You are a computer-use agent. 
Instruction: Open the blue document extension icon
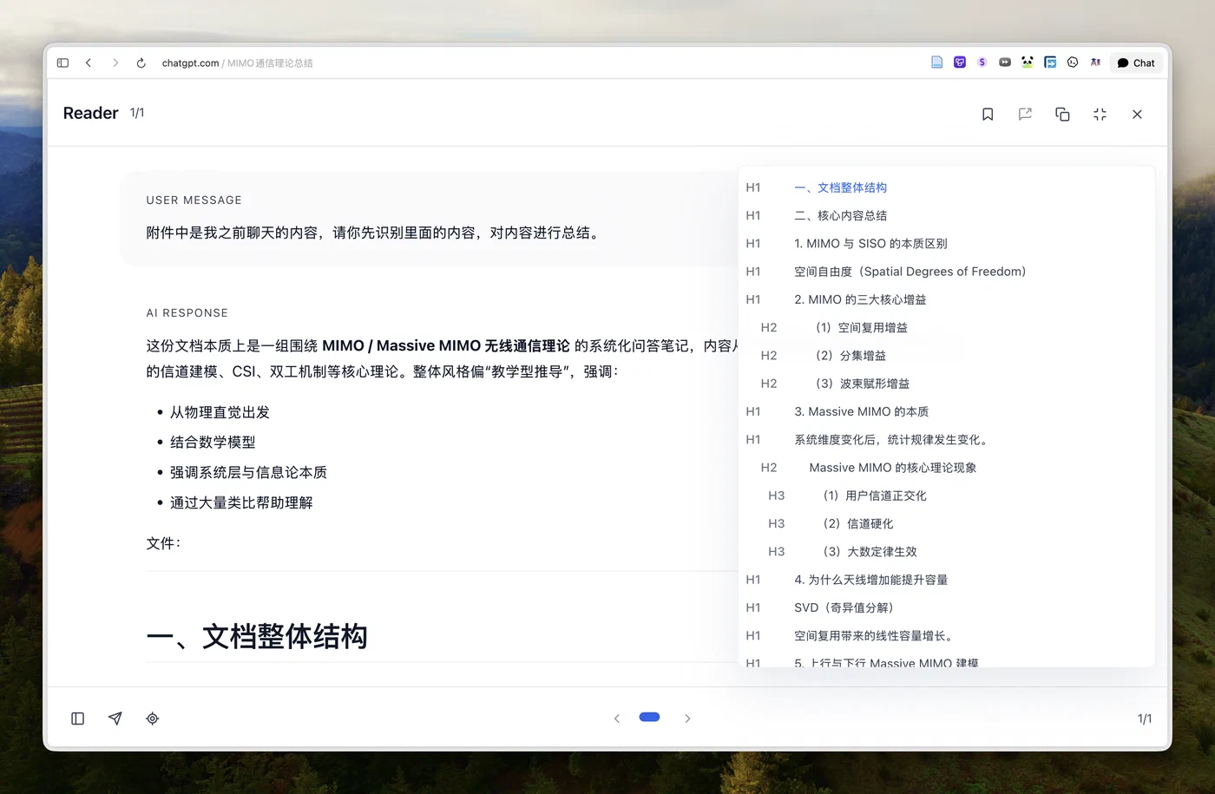coord(936,62)
